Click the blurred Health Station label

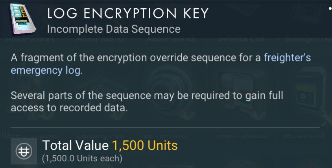point(241,135)
